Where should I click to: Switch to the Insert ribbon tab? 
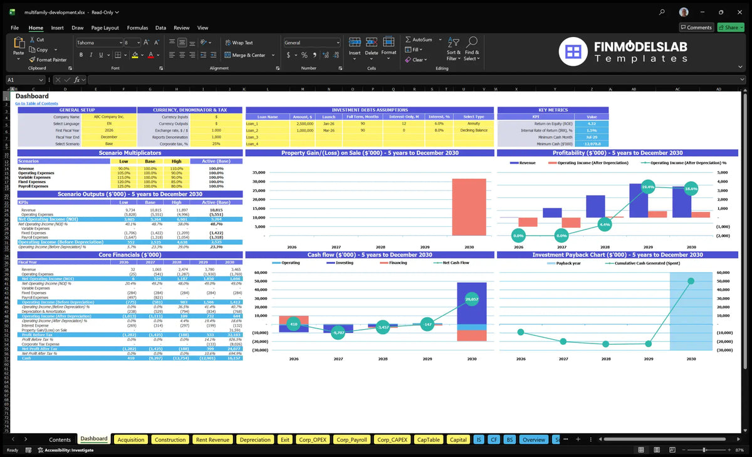57,28
